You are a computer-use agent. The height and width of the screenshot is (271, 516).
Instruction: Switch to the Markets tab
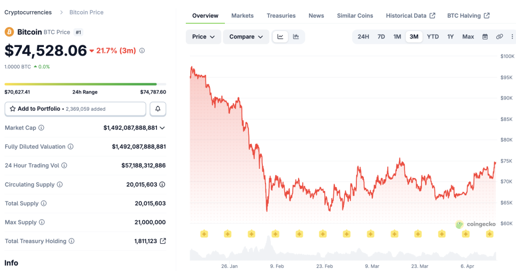243,16
